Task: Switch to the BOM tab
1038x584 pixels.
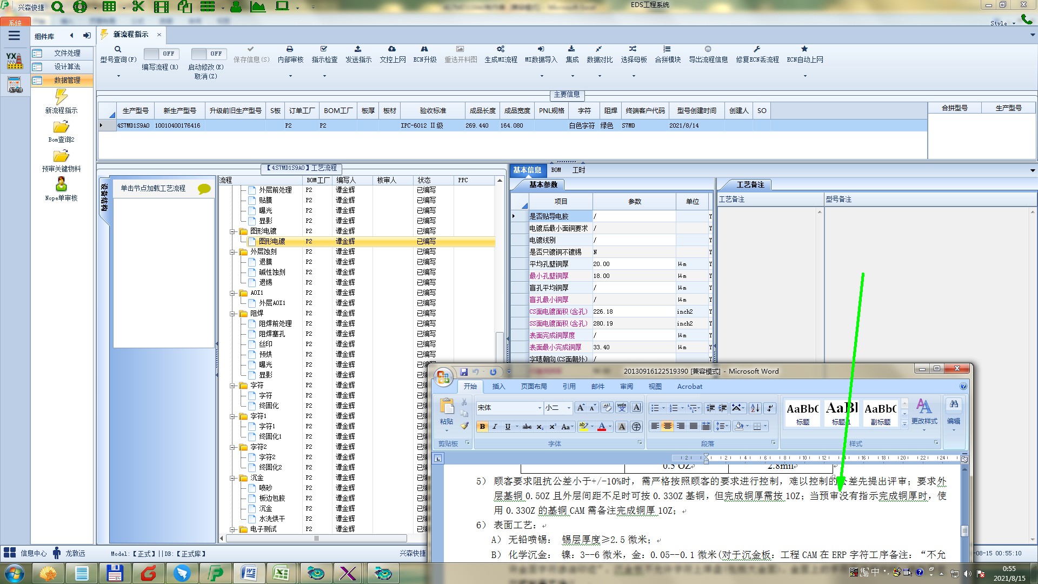Action: point(556,170)
